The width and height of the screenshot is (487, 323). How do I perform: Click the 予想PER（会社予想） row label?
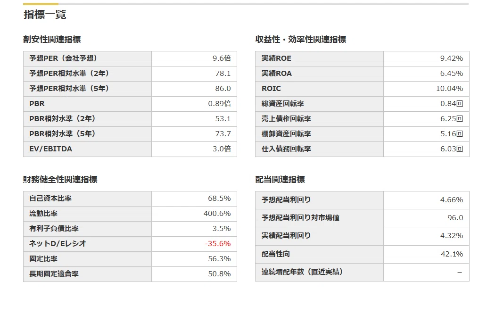point(63,58)
